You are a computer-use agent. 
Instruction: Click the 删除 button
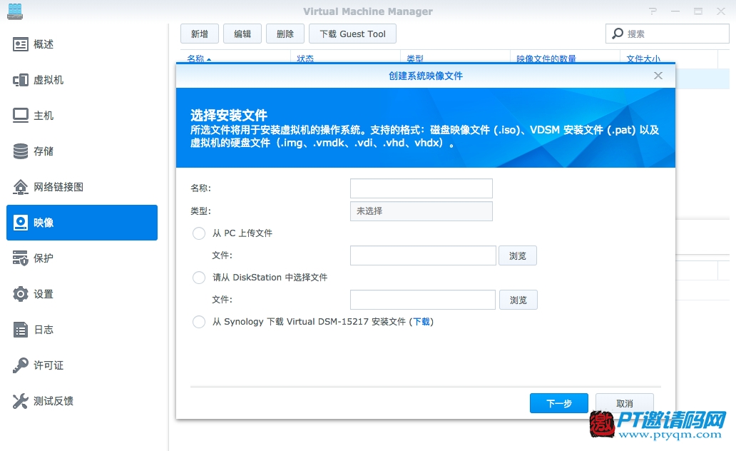pos(285,34)
